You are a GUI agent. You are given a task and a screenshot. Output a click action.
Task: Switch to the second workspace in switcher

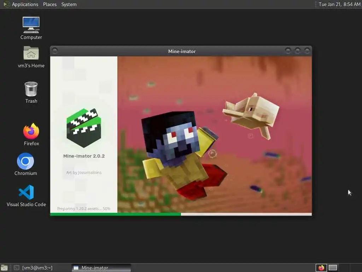(333, 268)
